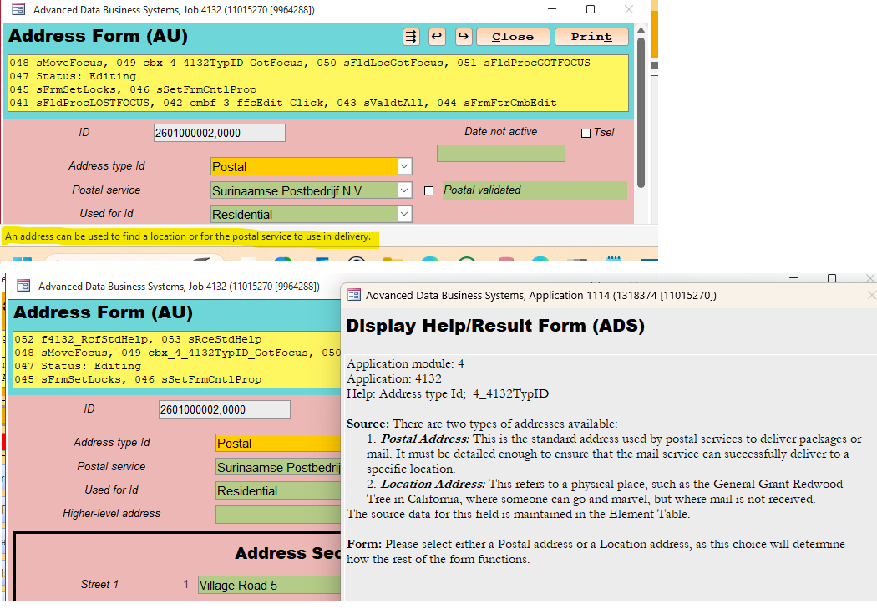877x614 pixels.
Task: Close the Display Help/Result Form window
Action: tap(871, 295)
